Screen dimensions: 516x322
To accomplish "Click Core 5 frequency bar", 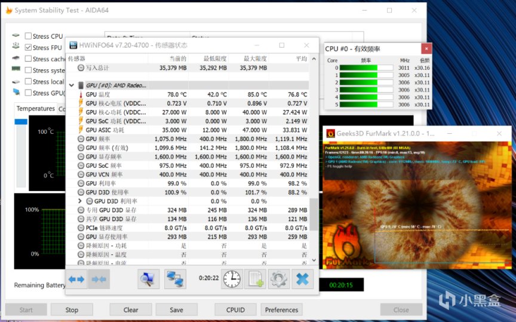I will coord(366,105).
